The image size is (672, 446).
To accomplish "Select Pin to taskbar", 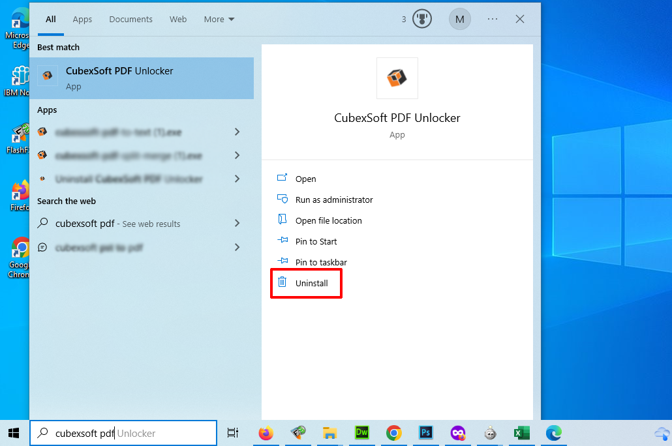I will pos(312,262).
